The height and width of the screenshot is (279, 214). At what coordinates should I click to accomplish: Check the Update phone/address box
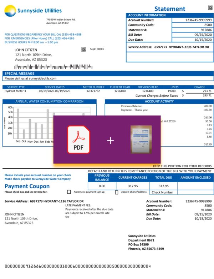pyautogui.click(x=117, y=192)
